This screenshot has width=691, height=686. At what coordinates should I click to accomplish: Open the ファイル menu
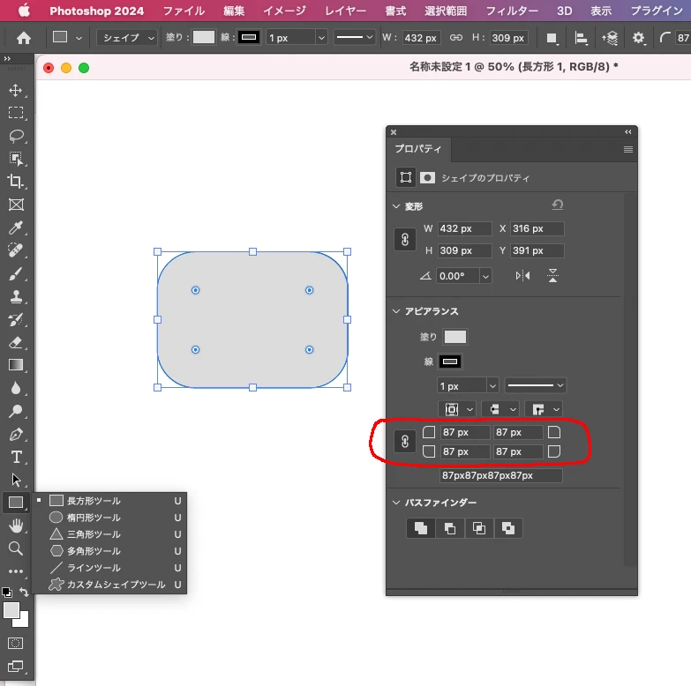(x=184, y=11)
